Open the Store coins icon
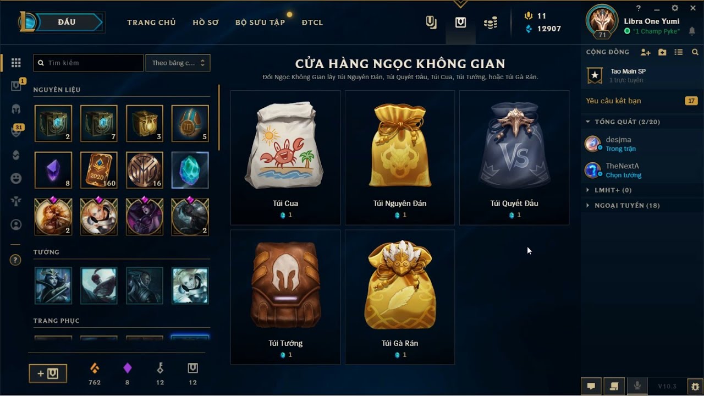The height and width of the screenshot is (396, 704). 491,23
